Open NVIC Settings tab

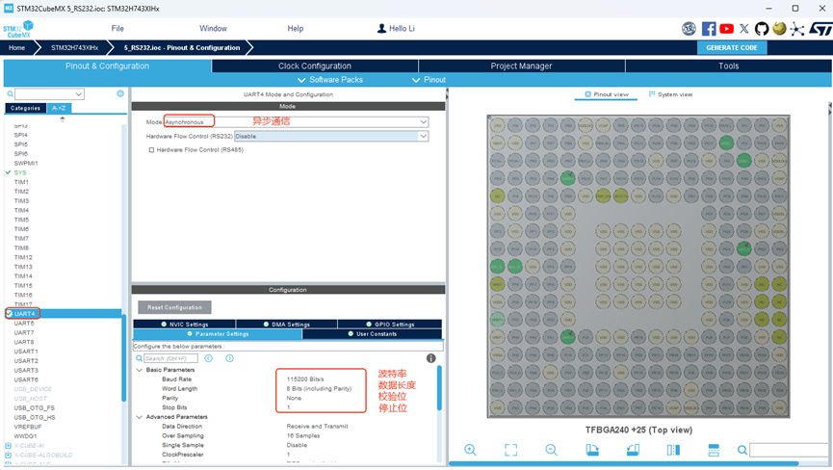pos(184,324)
